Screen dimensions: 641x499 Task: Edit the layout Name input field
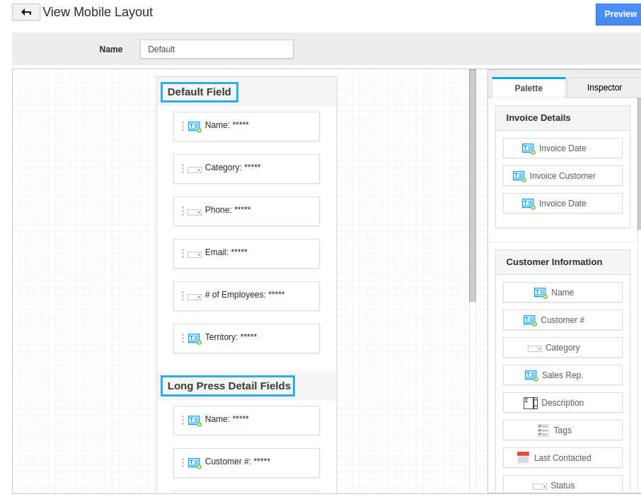[216, 49]
